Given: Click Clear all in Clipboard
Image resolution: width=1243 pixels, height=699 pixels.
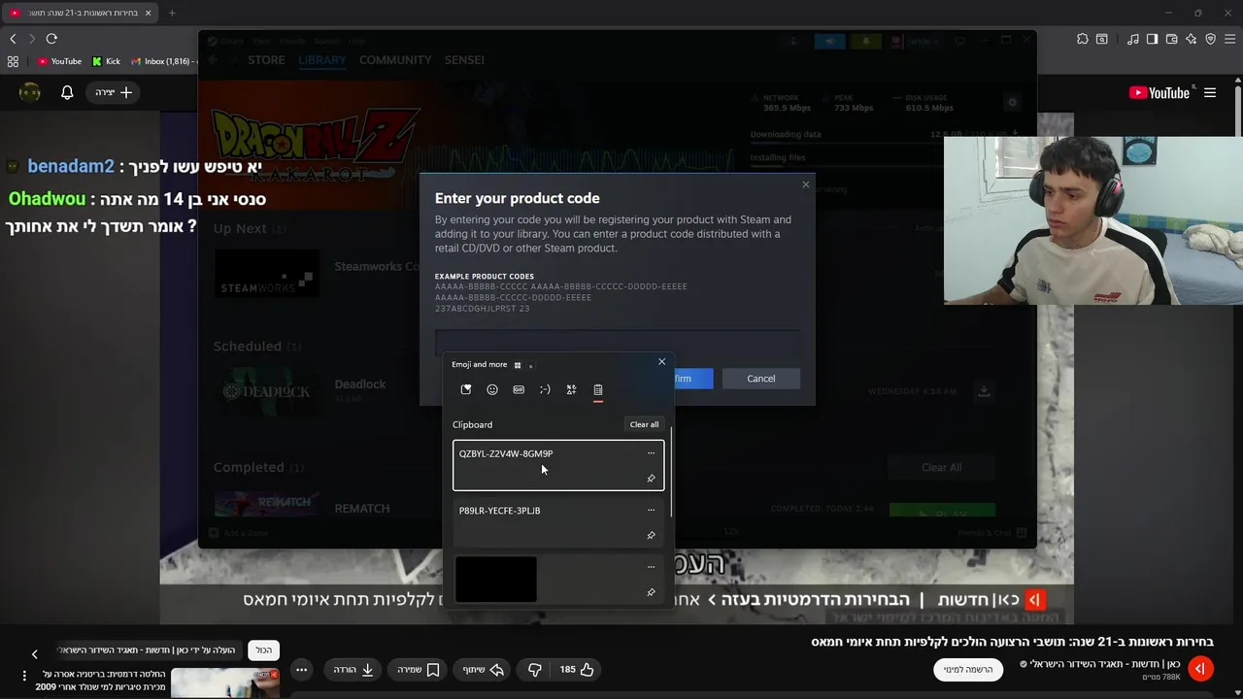Looking at the screenshot, I should (x=644, y=424).
